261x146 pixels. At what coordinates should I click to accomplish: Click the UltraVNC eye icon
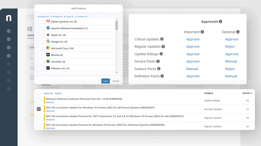48,61
